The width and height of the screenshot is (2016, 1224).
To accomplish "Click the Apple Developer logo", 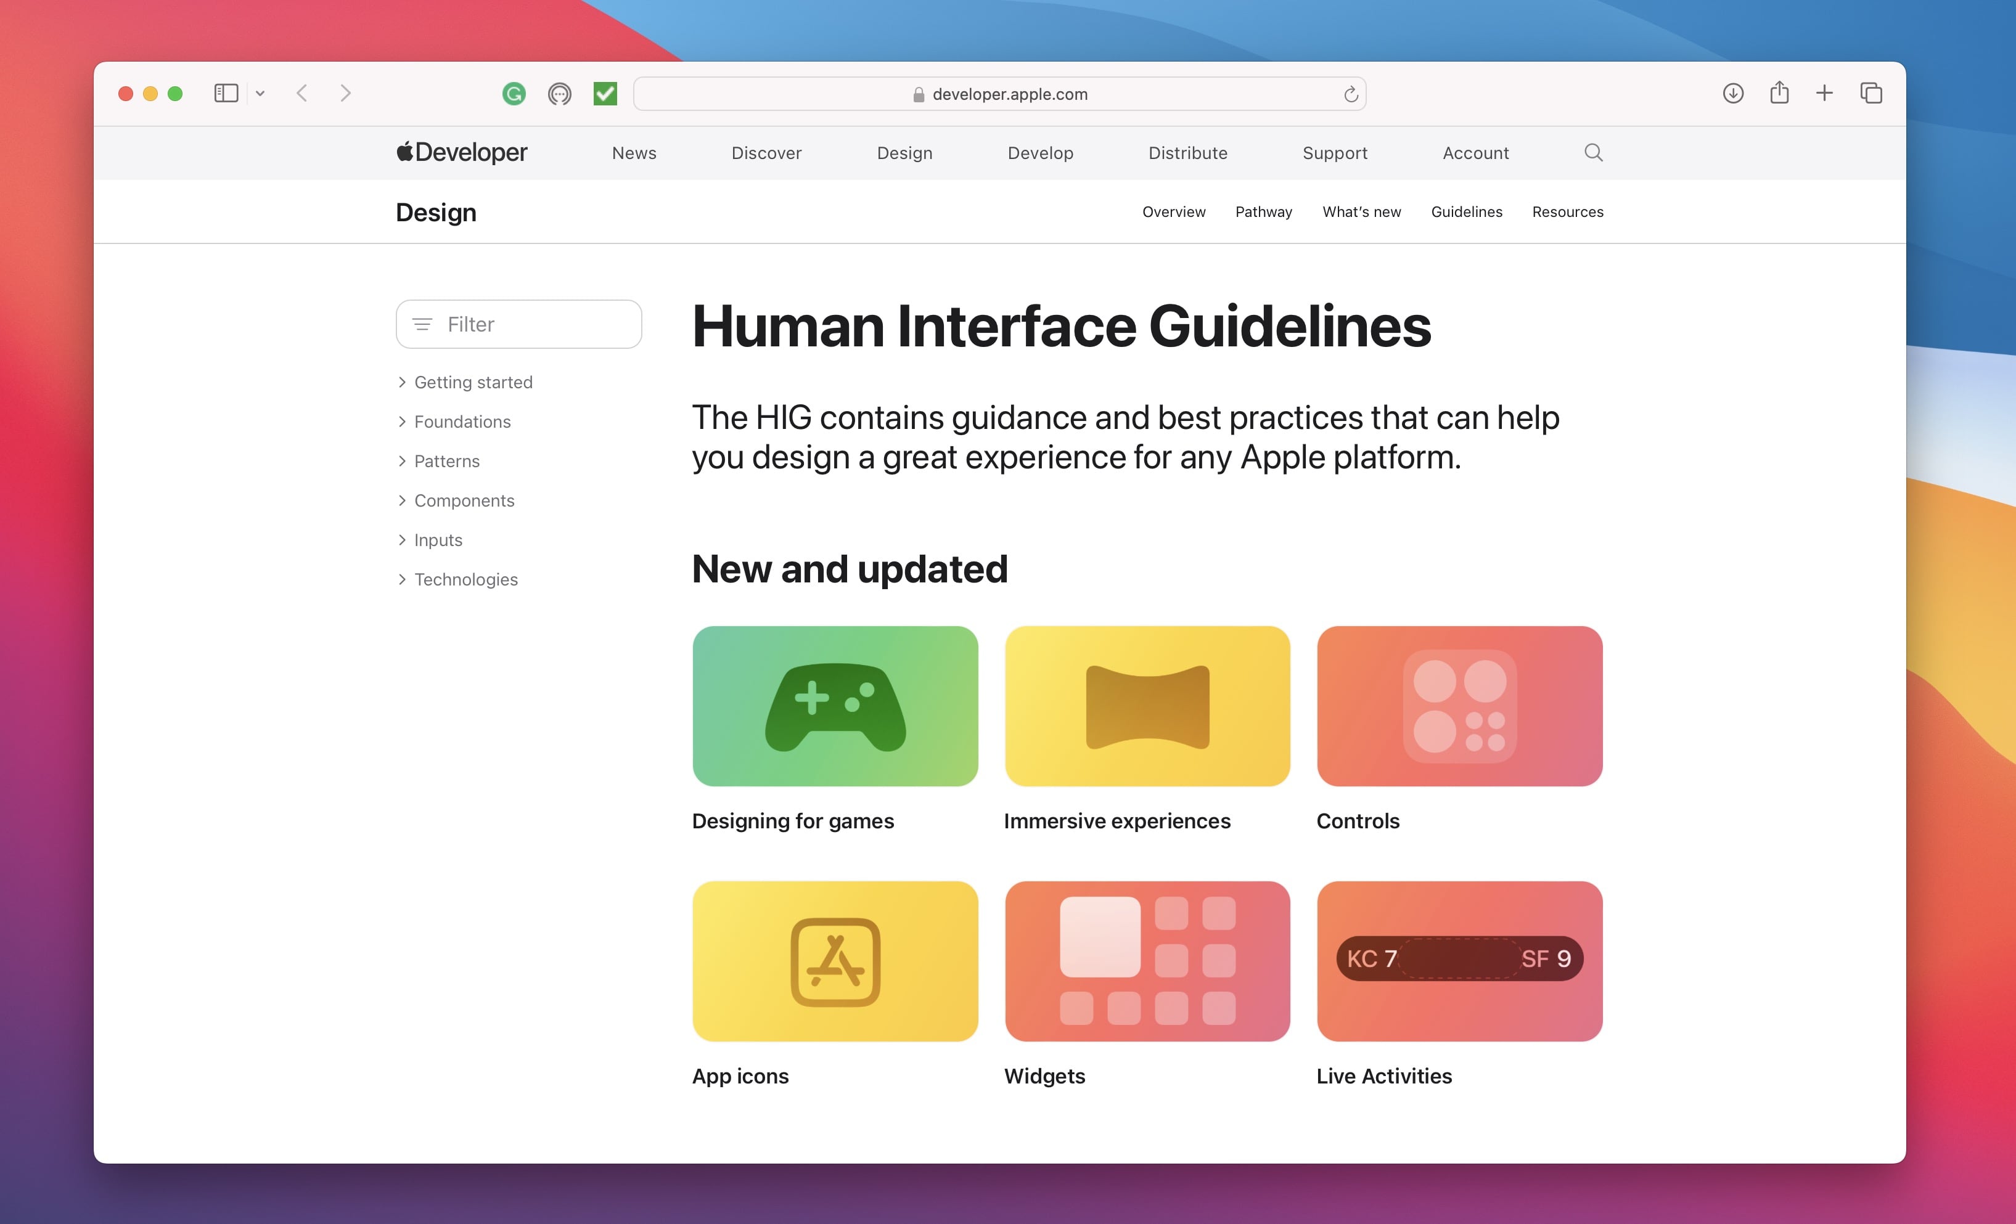I will pos(461,152).
